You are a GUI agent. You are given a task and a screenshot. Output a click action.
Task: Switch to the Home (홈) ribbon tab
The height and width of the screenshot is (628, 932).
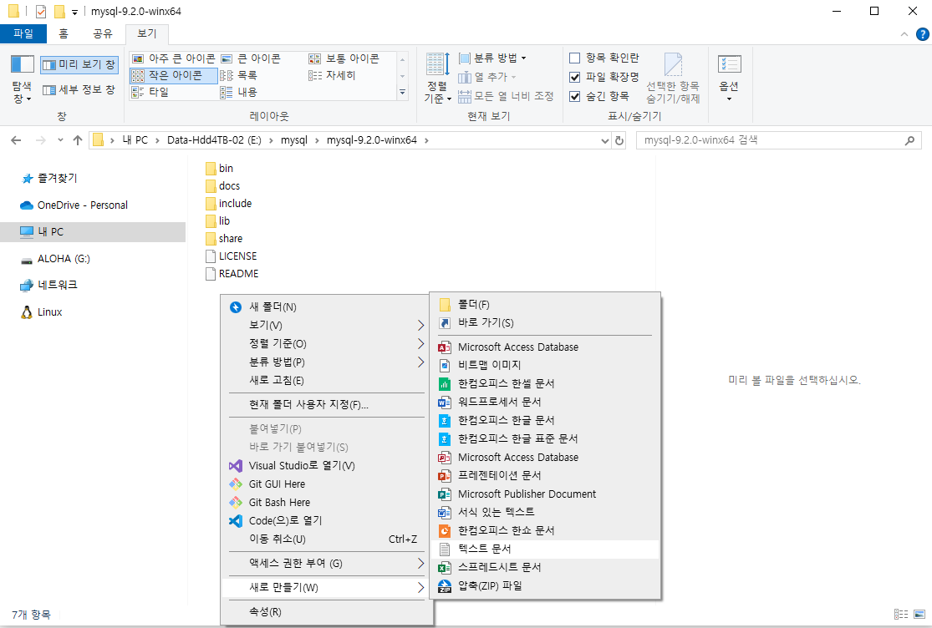[x=64, y=34]
